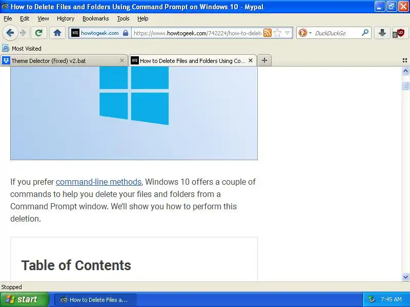Open the Home page icon

click(x=57, y=33)
